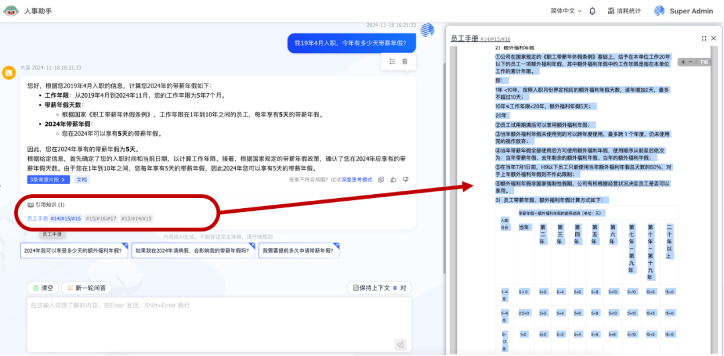Open the 消耗统计 usage statistics
This screenshot has width=724, height=356.
tap(624, 11)
